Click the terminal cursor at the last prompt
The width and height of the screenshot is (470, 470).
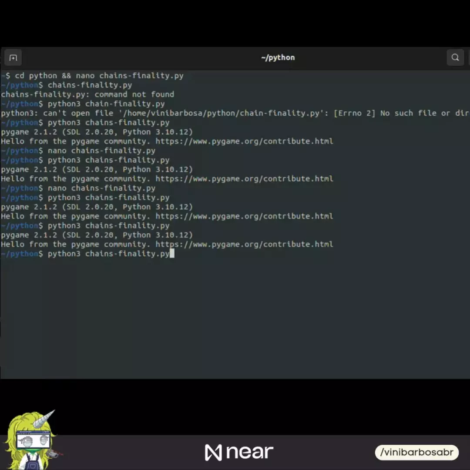pyautogui.click(x=172, y=254)
